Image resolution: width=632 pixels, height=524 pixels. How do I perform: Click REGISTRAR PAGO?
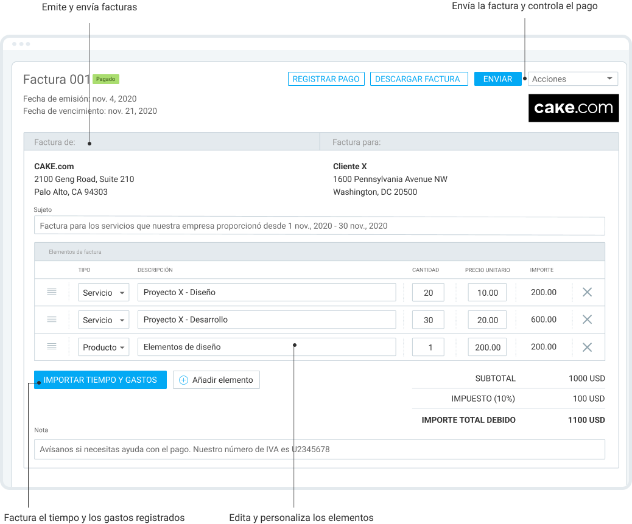[x=326, y=79]
